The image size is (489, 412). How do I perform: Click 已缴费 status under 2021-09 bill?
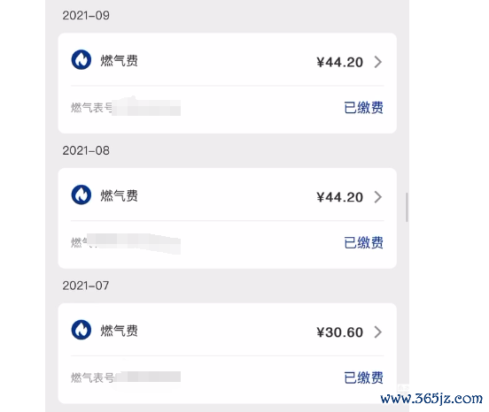click(363, 108)
